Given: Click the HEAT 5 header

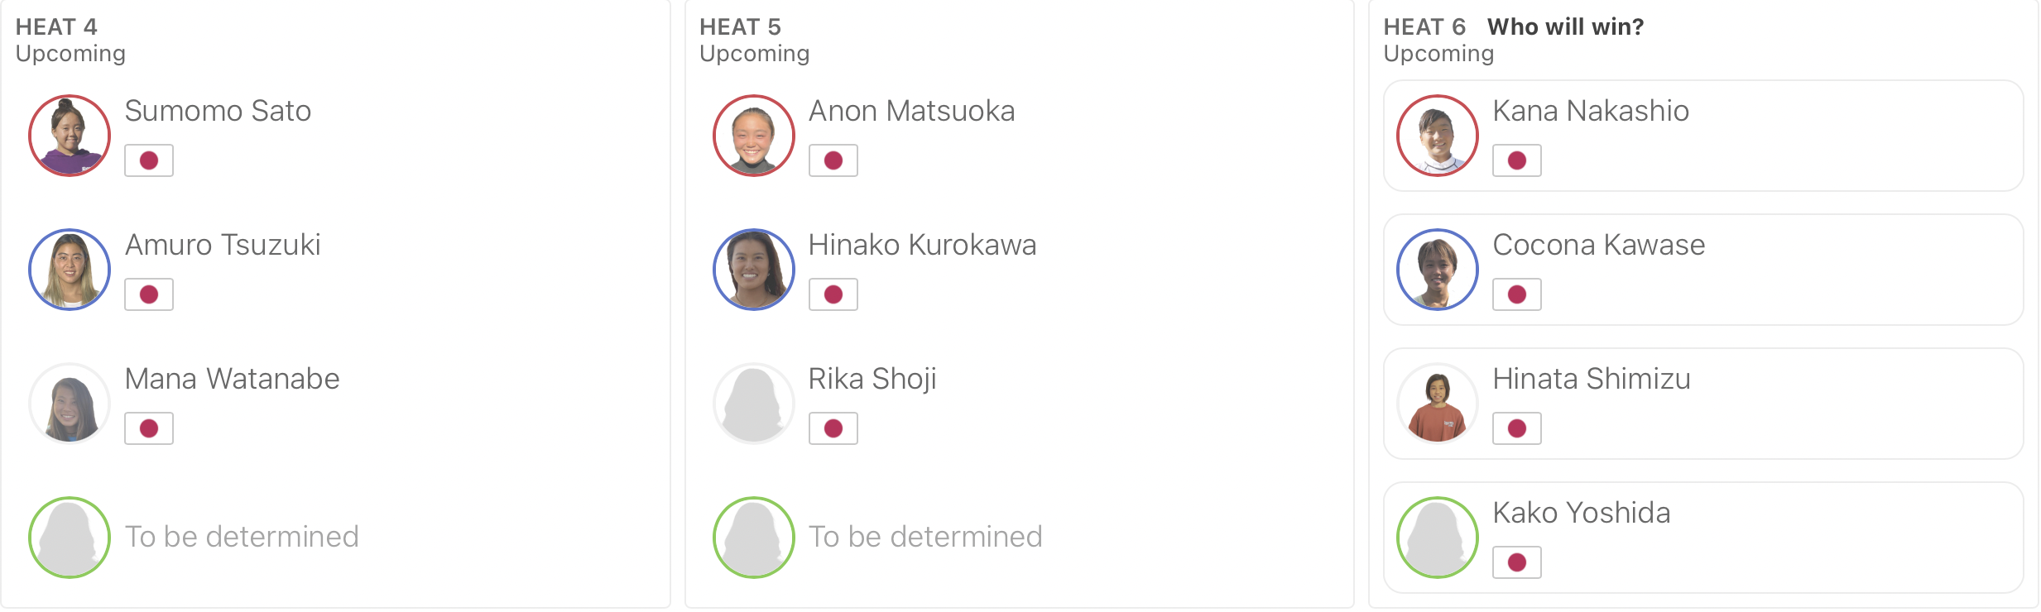Looking at the screenshot, I should point(740,26).
